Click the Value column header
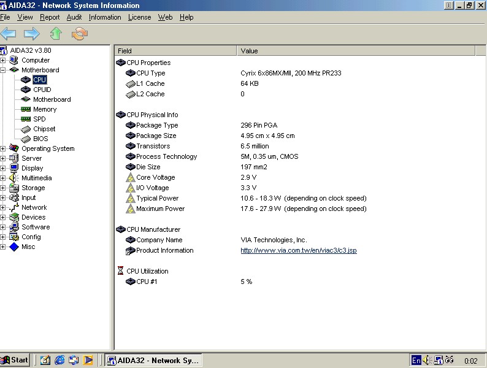The width and height of the screenshot is (487, 368). tap(356, 51)
